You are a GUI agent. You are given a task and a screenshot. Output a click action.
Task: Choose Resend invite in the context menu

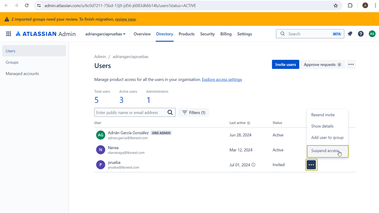[323, 115]
